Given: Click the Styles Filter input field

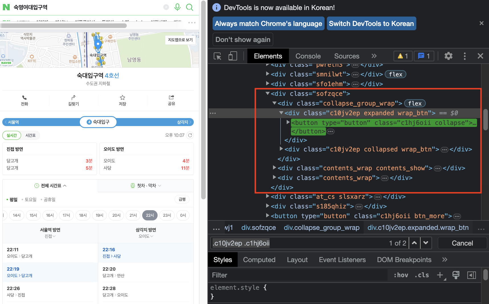Looking at the screenshot, I should (x=298, y=275).
